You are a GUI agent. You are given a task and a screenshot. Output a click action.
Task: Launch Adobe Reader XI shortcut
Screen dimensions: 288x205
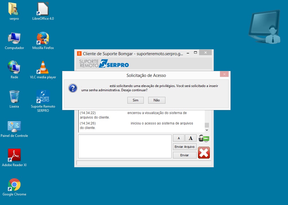click(14, 158)
